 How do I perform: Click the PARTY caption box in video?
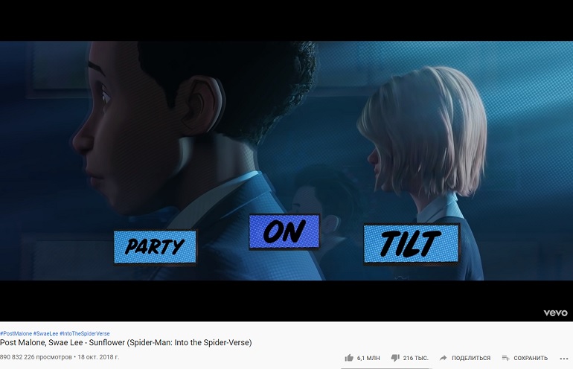[x=155, y=246]
